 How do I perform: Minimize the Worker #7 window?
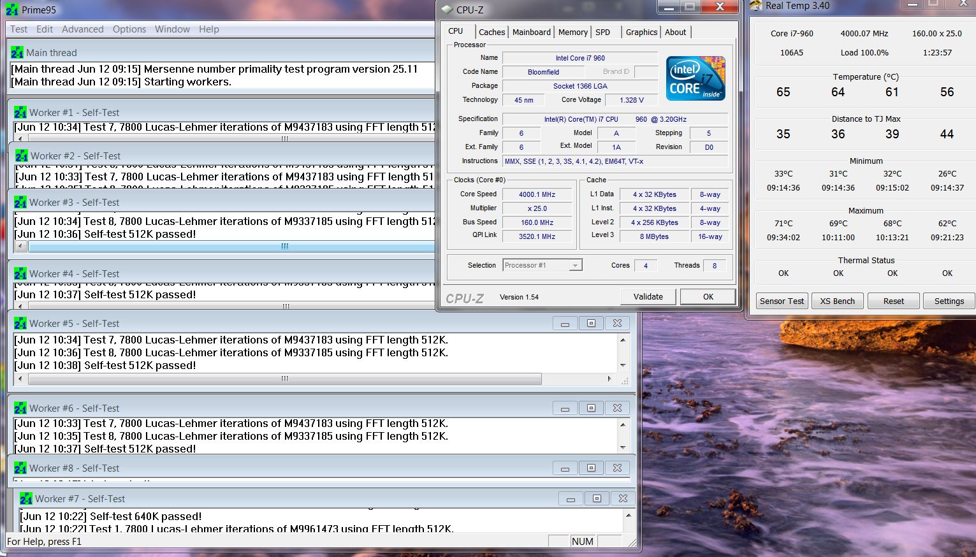[571, 498]
